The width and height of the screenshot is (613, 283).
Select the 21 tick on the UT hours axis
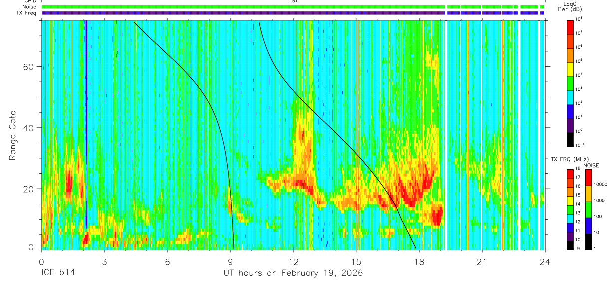(482, 261)
